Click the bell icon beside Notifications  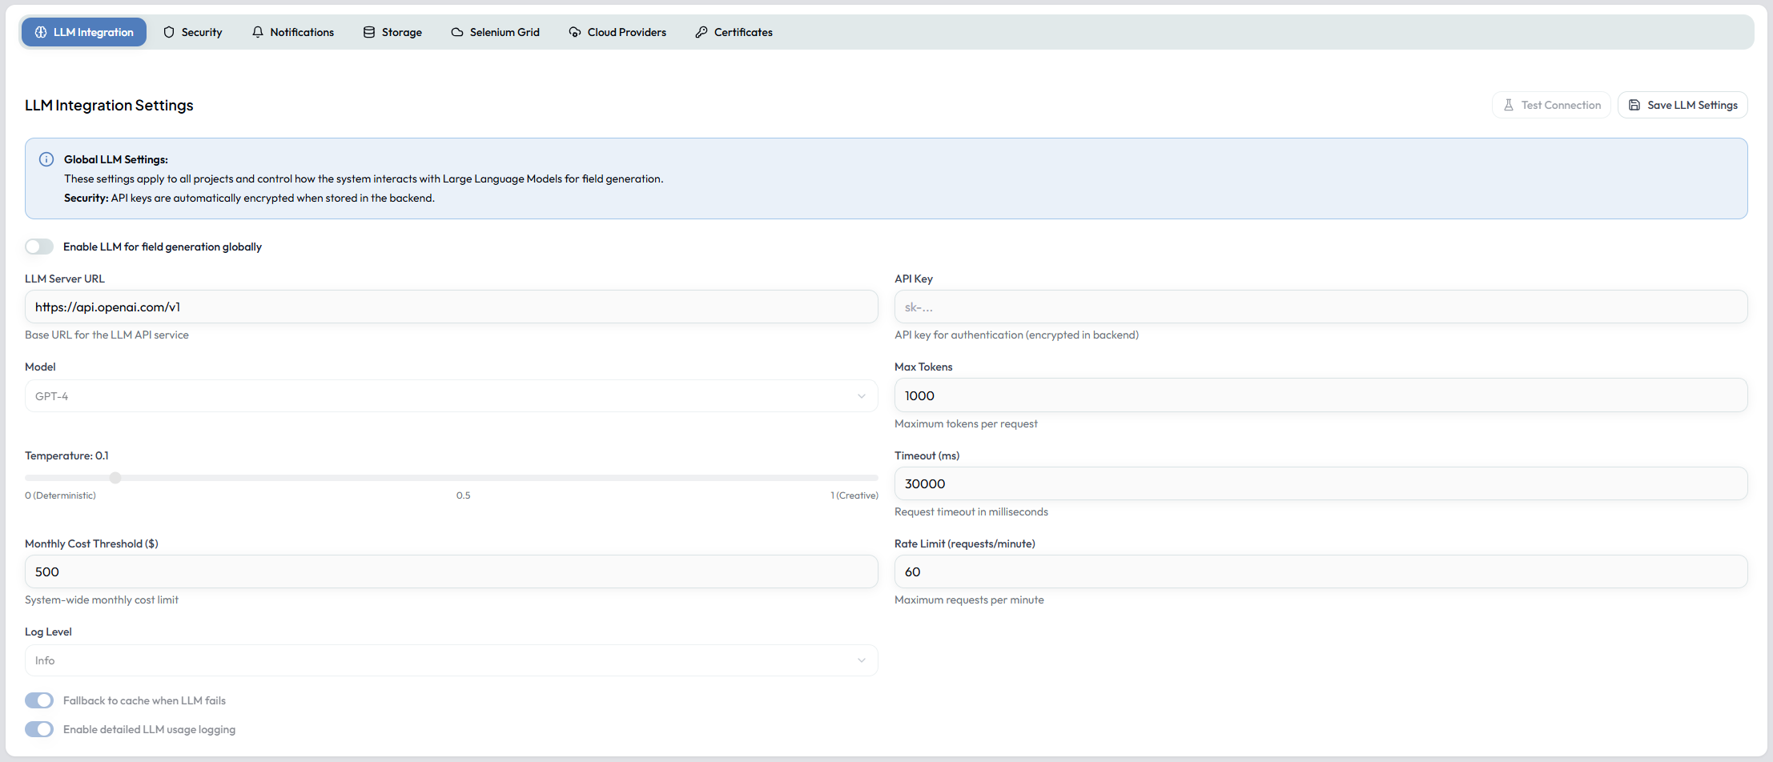click(x=258, y=32)
